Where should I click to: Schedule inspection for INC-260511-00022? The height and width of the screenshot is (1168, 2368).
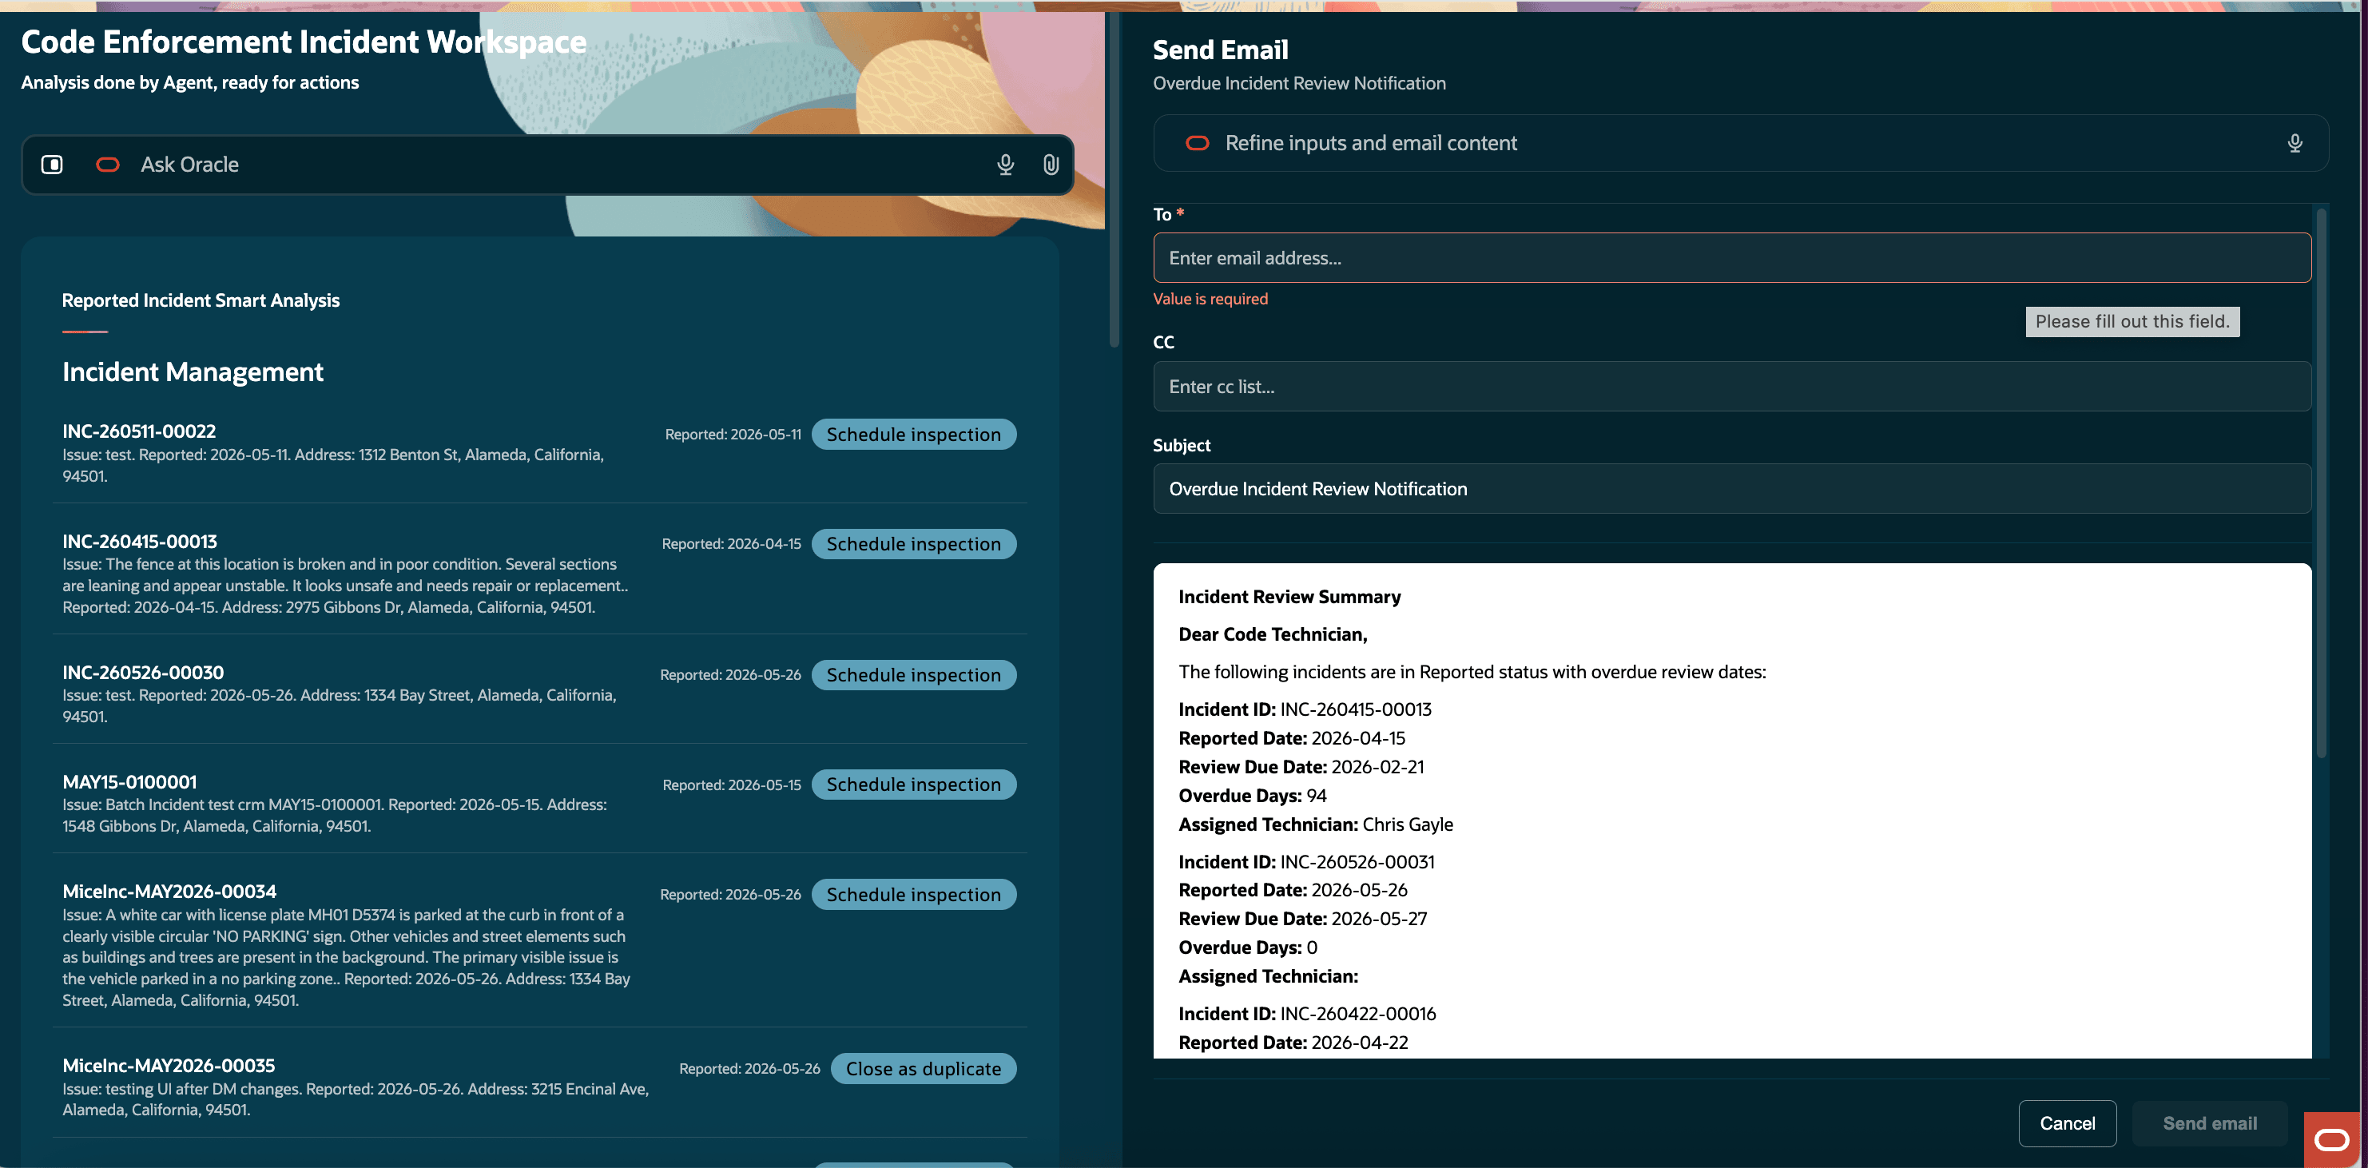pyautogui.click(x=914, y=435)
